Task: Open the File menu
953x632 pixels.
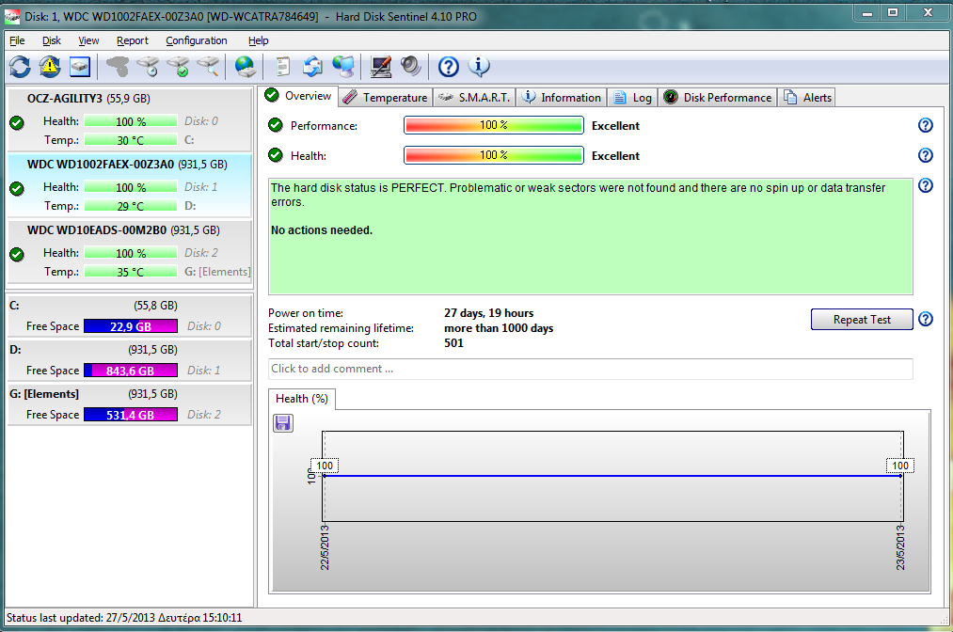Action: coord(17,40)
